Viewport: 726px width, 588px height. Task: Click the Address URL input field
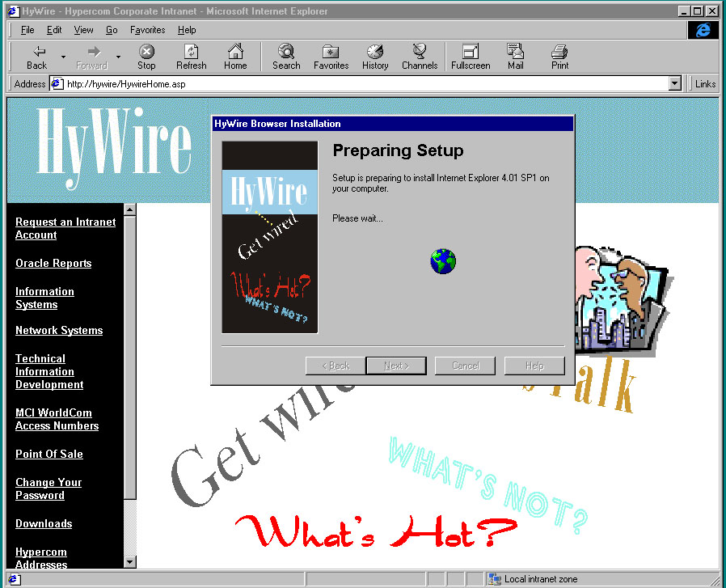364,83
